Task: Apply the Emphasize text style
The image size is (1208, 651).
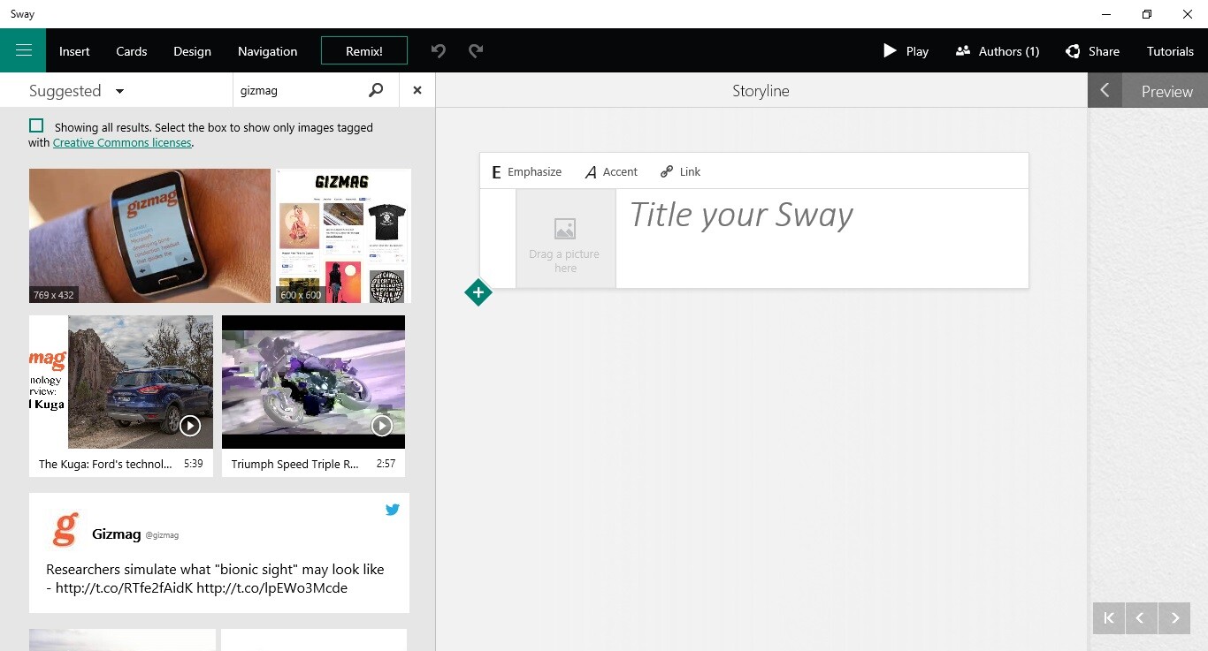Action: pos(526,171)
